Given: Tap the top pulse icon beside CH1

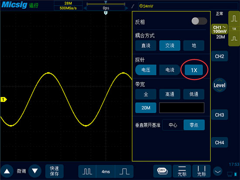Looking at the screenshot, I should pyautogui.click(x=234, y=19).
